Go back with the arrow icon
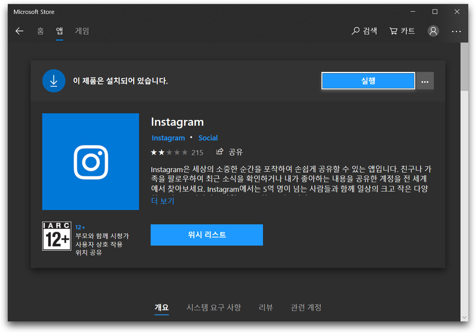 (x=19, y=31)
